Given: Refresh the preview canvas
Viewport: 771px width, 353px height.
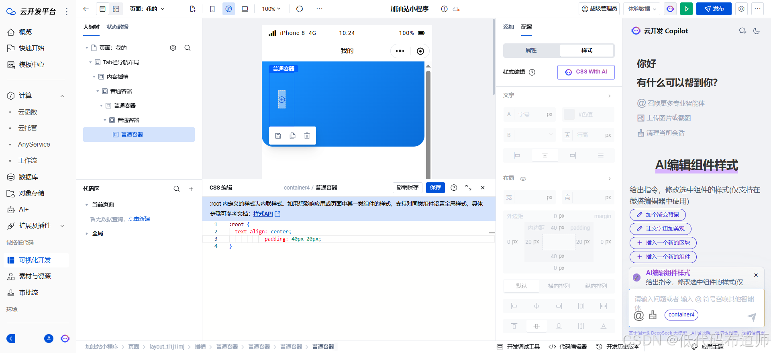Looking at the screenshot, I should (x=300, y=9).
